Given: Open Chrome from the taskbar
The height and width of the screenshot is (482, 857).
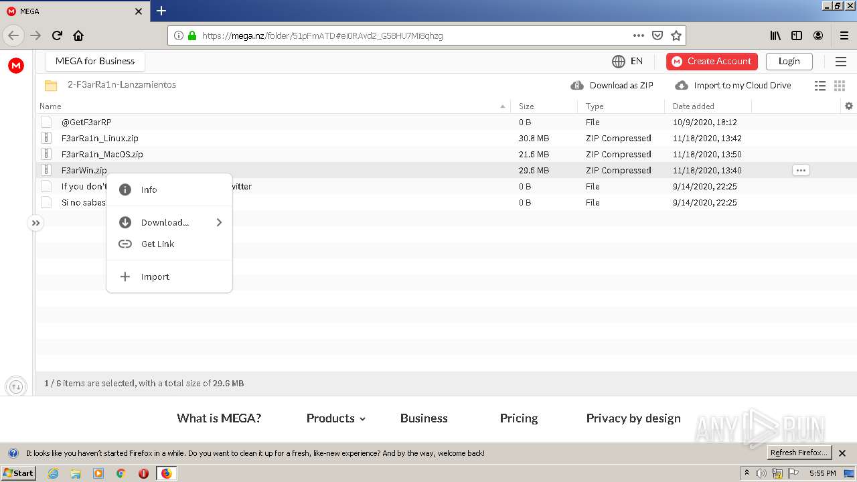Looking at the screenshot, I should [121, 473].
